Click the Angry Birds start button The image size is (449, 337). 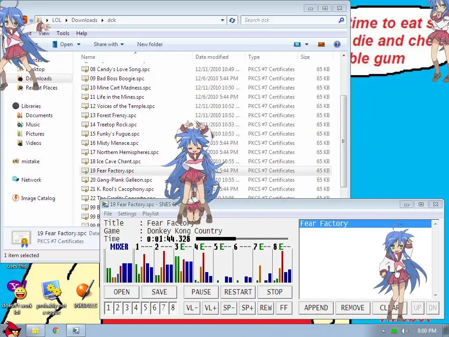[x=11, y=330]
